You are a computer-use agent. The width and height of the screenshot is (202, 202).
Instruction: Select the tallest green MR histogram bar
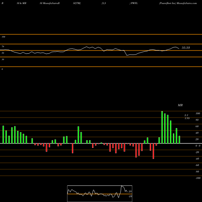[x=162, y=127]
